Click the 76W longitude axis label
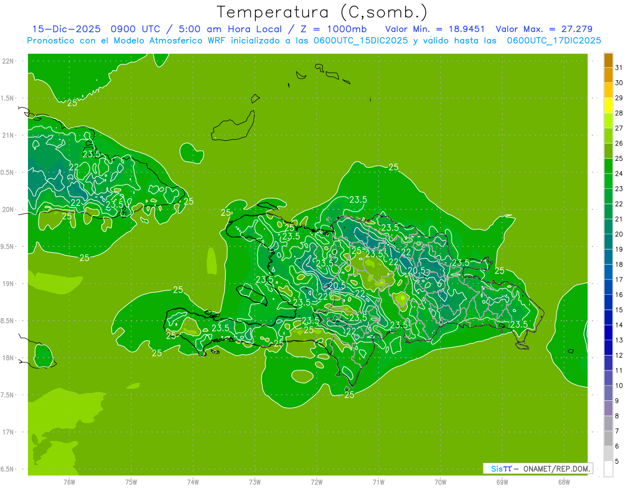Screen dimensions: 633x489 [69, 482]
